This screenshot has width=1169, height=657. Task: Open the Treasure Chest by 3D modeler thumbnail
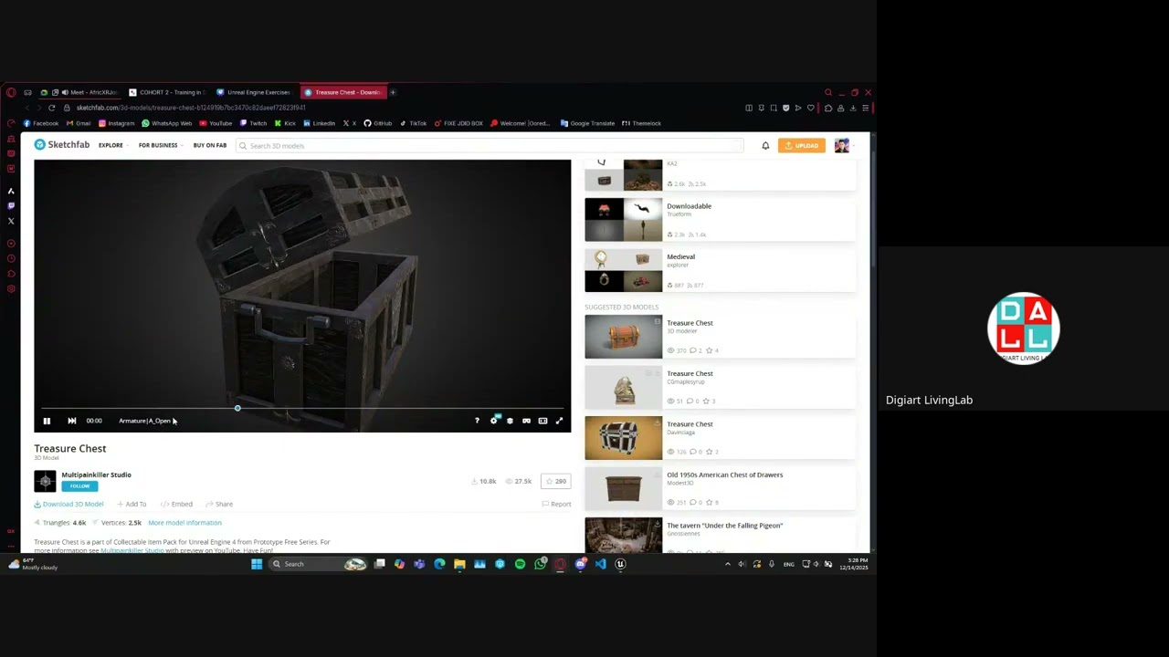pos(623,337)
